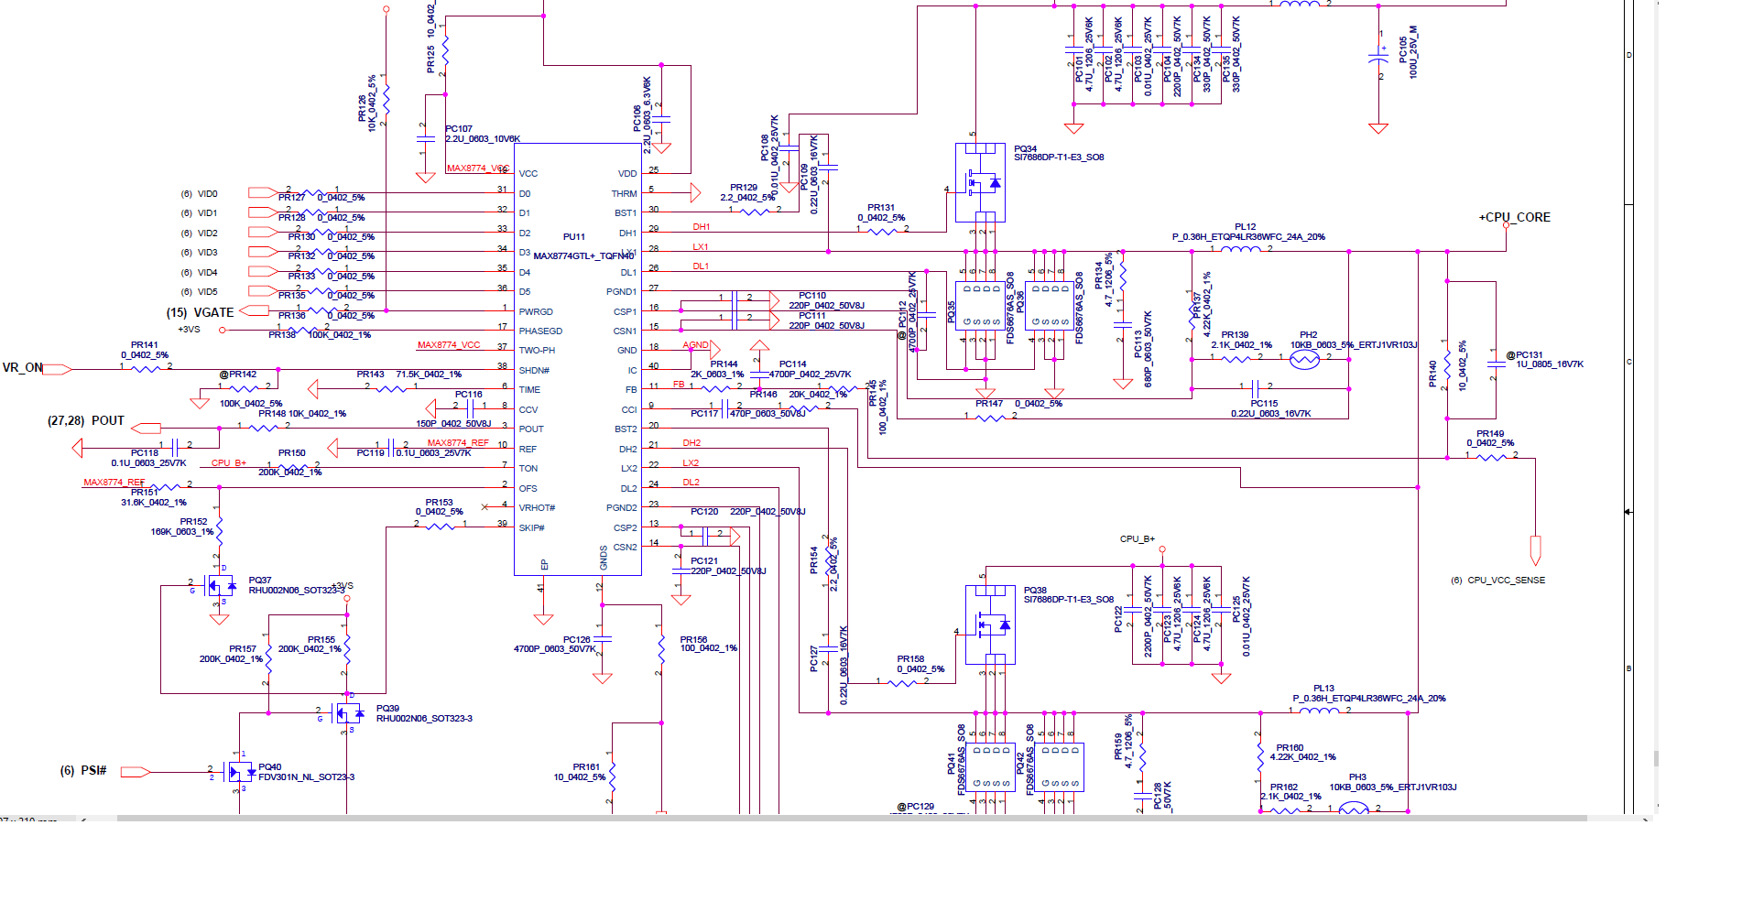
Task: Click the PC121 capacitor label
Action: pyautogui.click(x=704, y=561)
